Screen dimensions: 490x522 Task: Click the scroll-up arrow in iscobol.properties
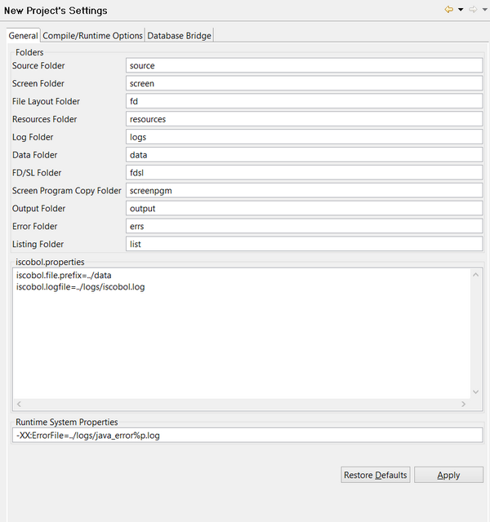click(x=476, y=275)
